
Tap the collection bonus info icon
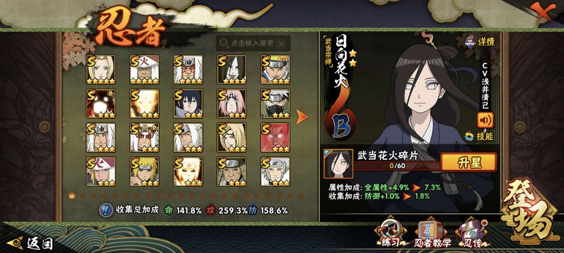tap(105, 210)
